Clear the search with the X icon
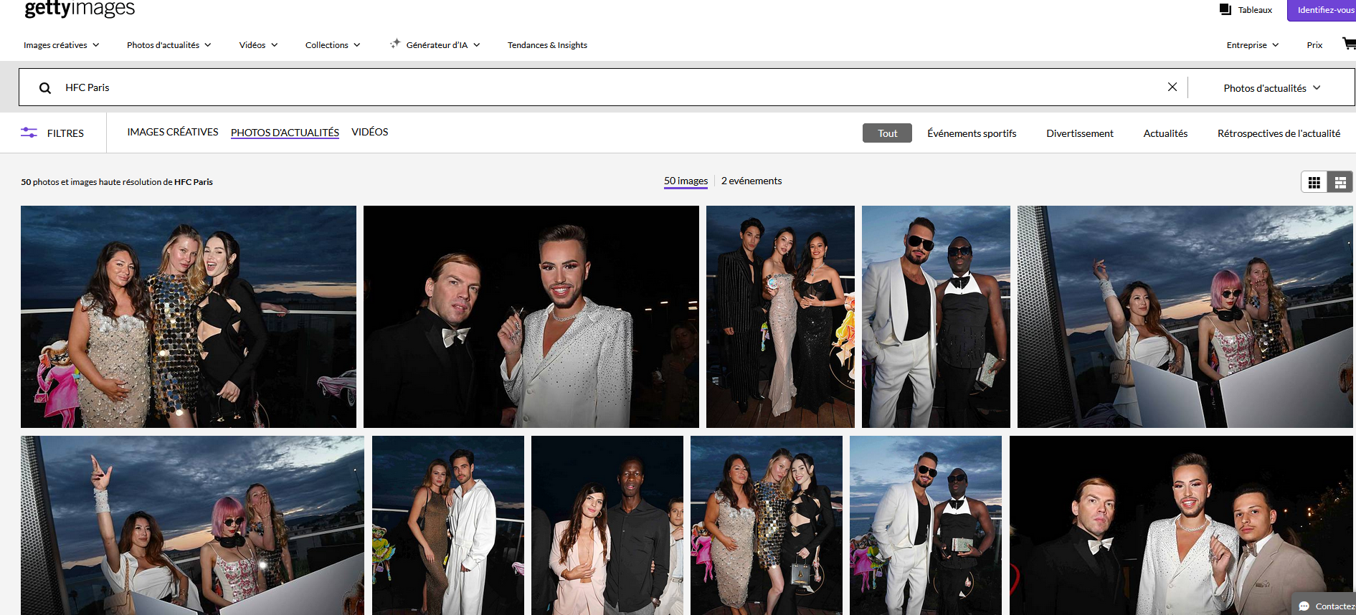The image size is (1356, 615). point(1172,87)
